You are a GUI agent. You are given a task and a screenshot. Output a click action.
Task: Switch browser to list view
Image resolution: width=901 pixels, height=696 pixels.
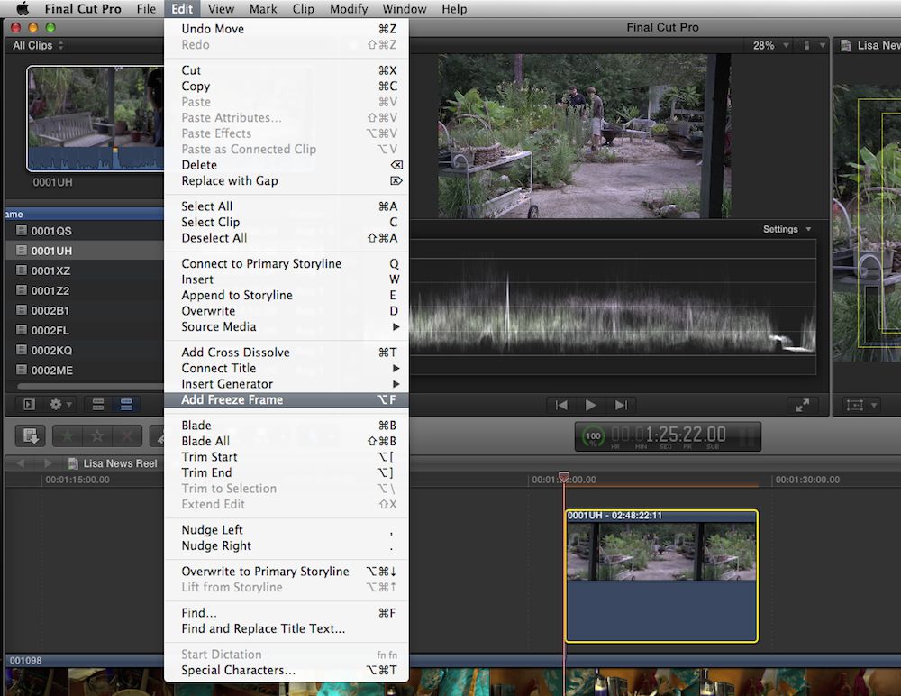coord(126,405)
